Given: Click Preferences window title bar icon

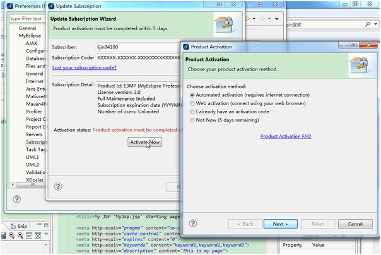Looking at the screenshot, I should 10,6.
